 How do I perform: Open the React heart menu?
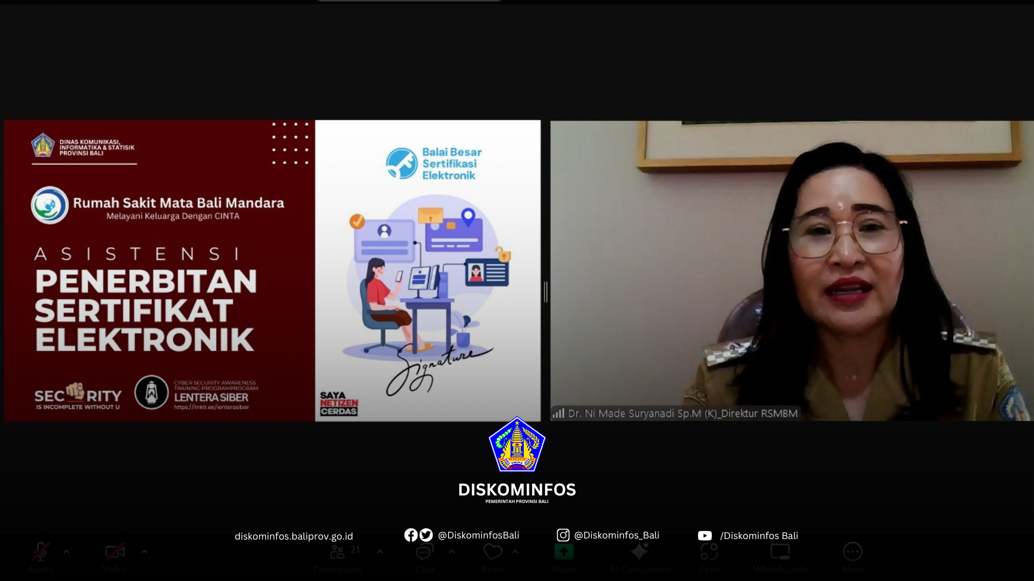tap(492, 557)
